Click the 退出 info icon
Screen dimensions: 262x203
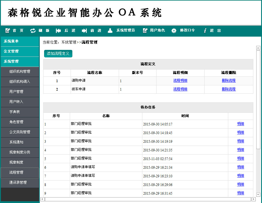click(205, 31)
